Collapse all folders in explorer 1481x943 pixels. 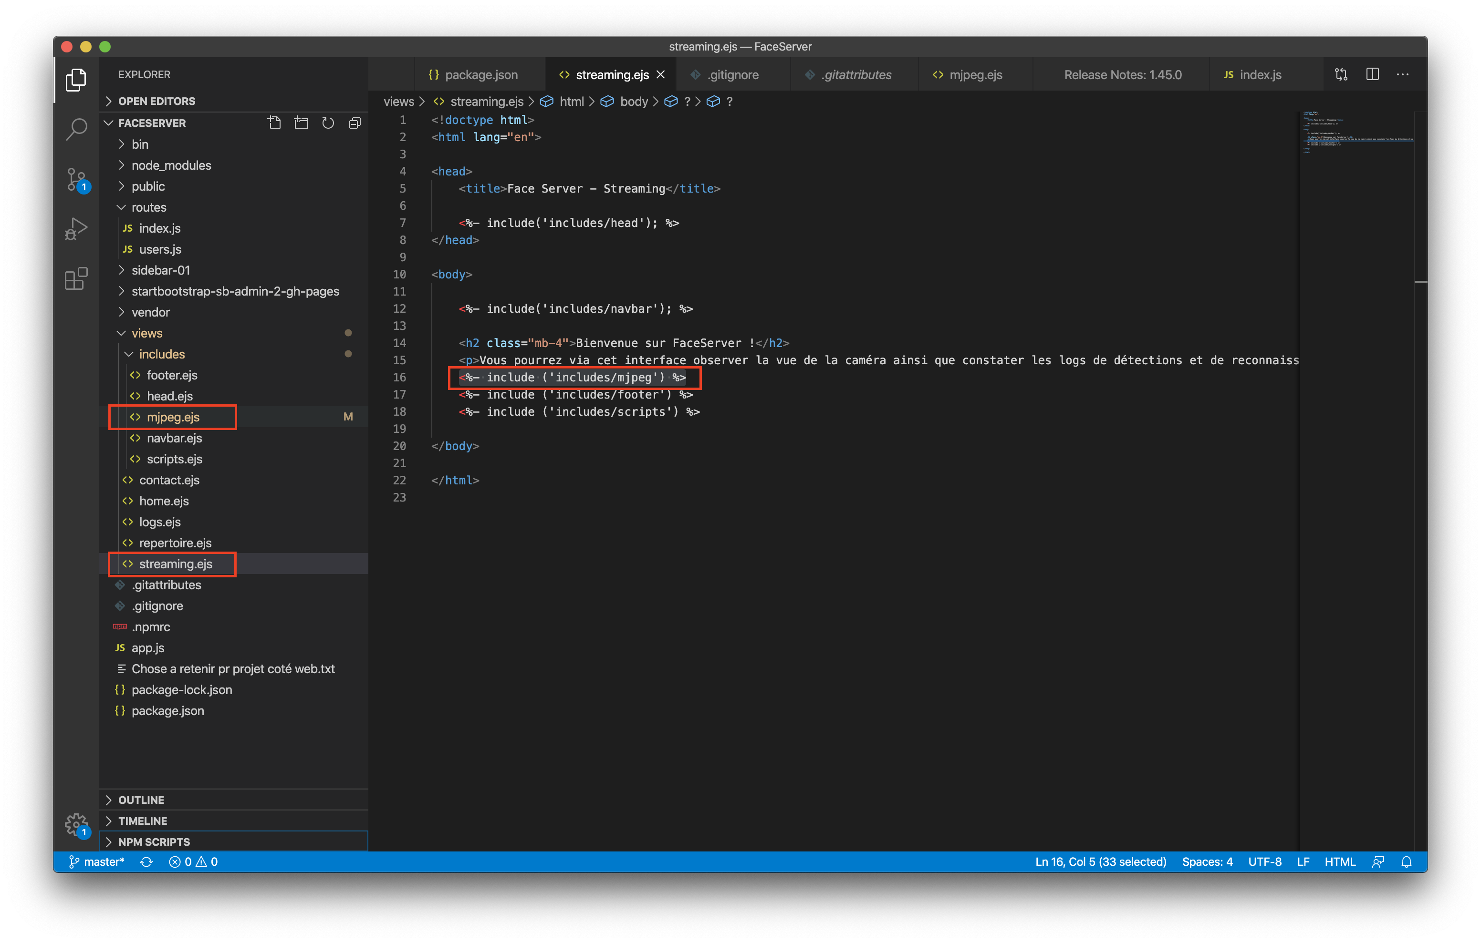pos(354,123)
